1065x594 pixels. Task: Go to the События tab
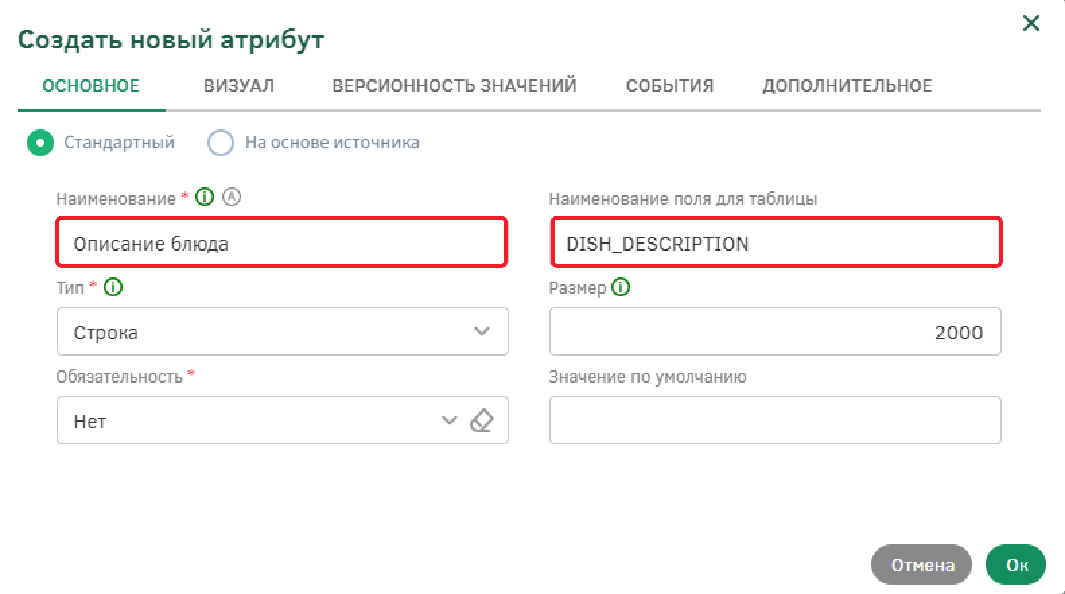pyautogui.click(x=670, y=86)
